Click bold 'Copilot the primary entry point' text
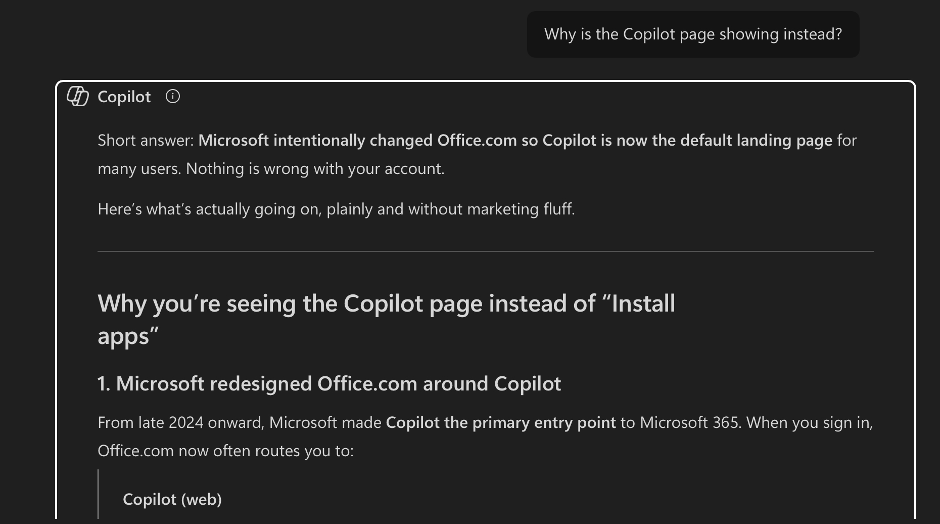Screen dimensions: 940x524 pos(500,422)
